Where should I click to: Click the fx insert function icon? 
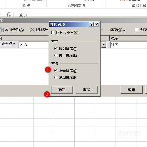tap(9, 14)
